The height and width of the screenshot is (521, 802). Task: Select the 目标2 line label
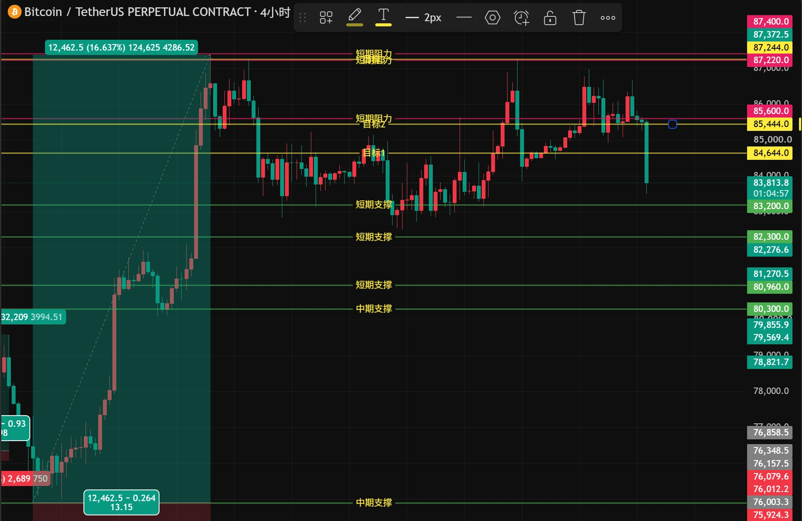pos(374,124)
